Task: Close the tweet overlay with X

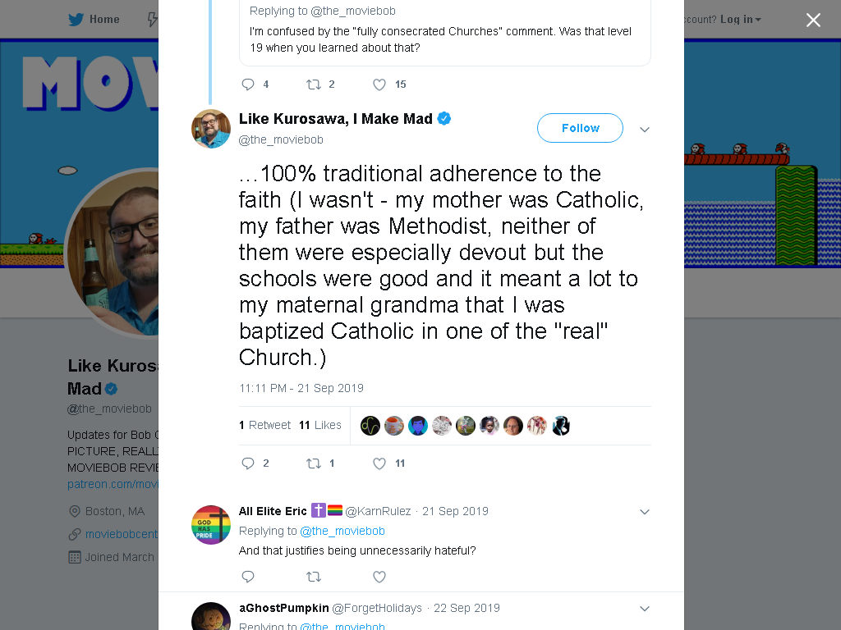Action: [x=813, y=20]
